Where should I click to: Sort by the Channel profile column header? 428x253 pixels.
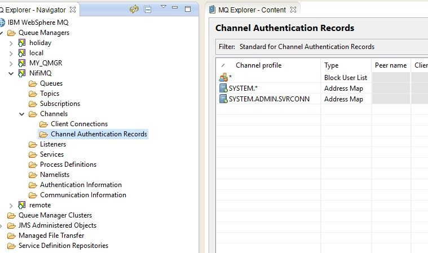tap(258, 65)
